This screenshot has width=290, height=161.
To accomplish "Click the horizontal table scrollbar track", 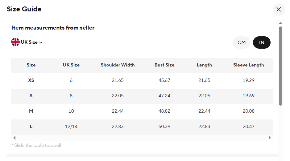I will click(x=142, y=138).
